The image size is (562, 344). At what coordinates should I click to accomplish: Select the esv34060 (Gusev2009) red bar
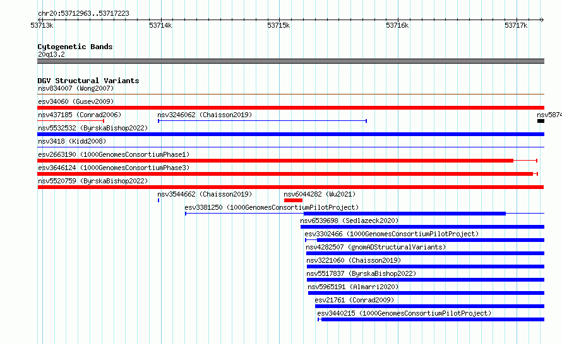290,108
